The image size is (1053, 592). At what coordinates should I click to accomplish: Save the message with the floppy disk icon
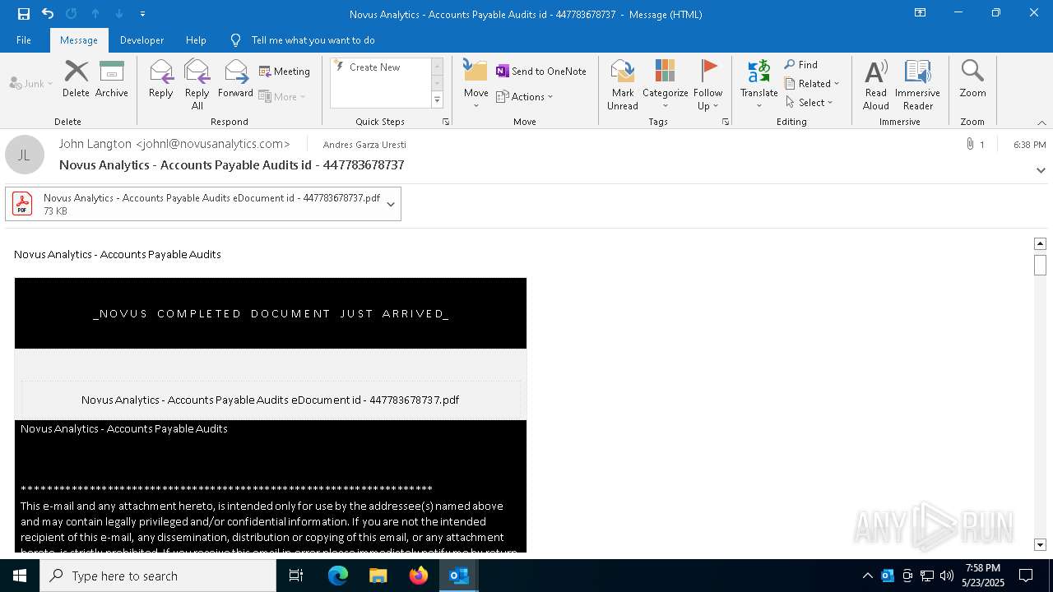[x=23, y=14]
